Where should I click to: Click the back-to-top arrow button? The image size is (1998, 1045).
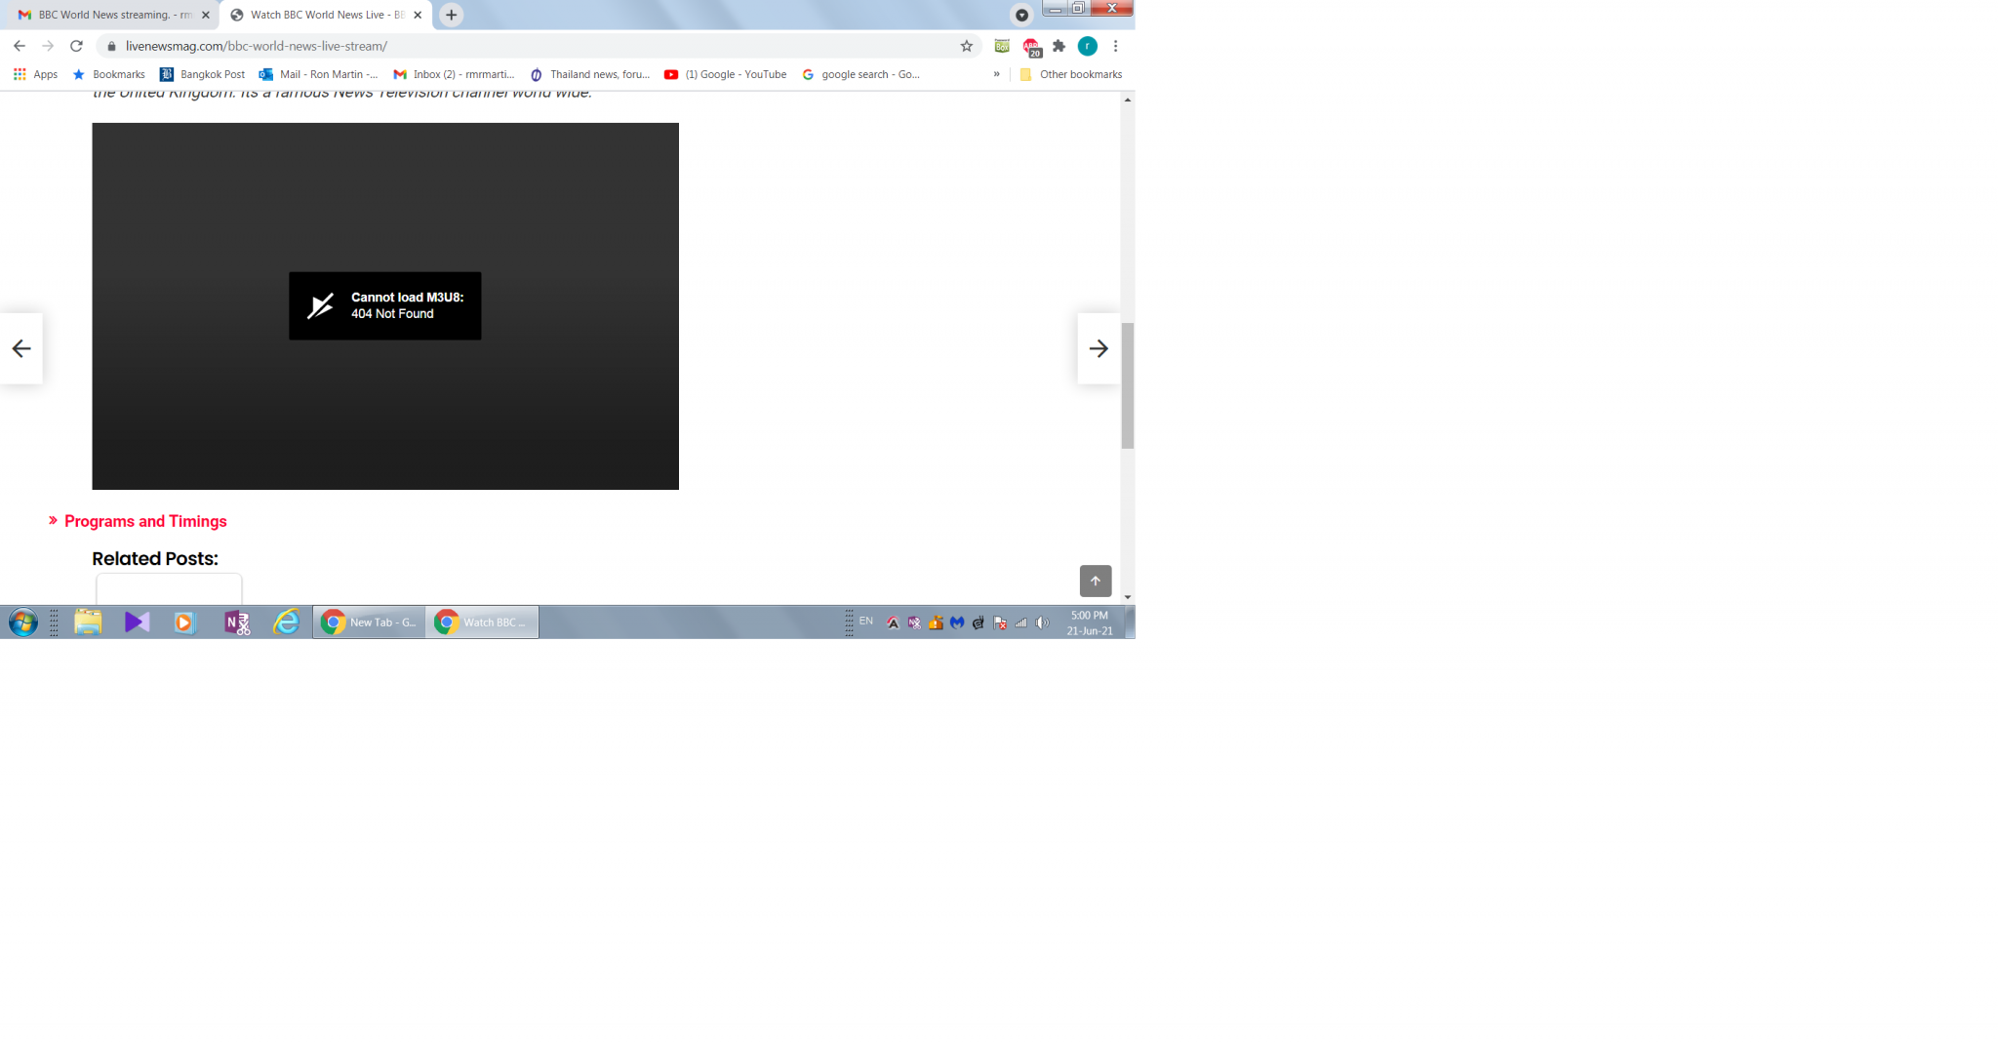click(x=1096, y=581)
